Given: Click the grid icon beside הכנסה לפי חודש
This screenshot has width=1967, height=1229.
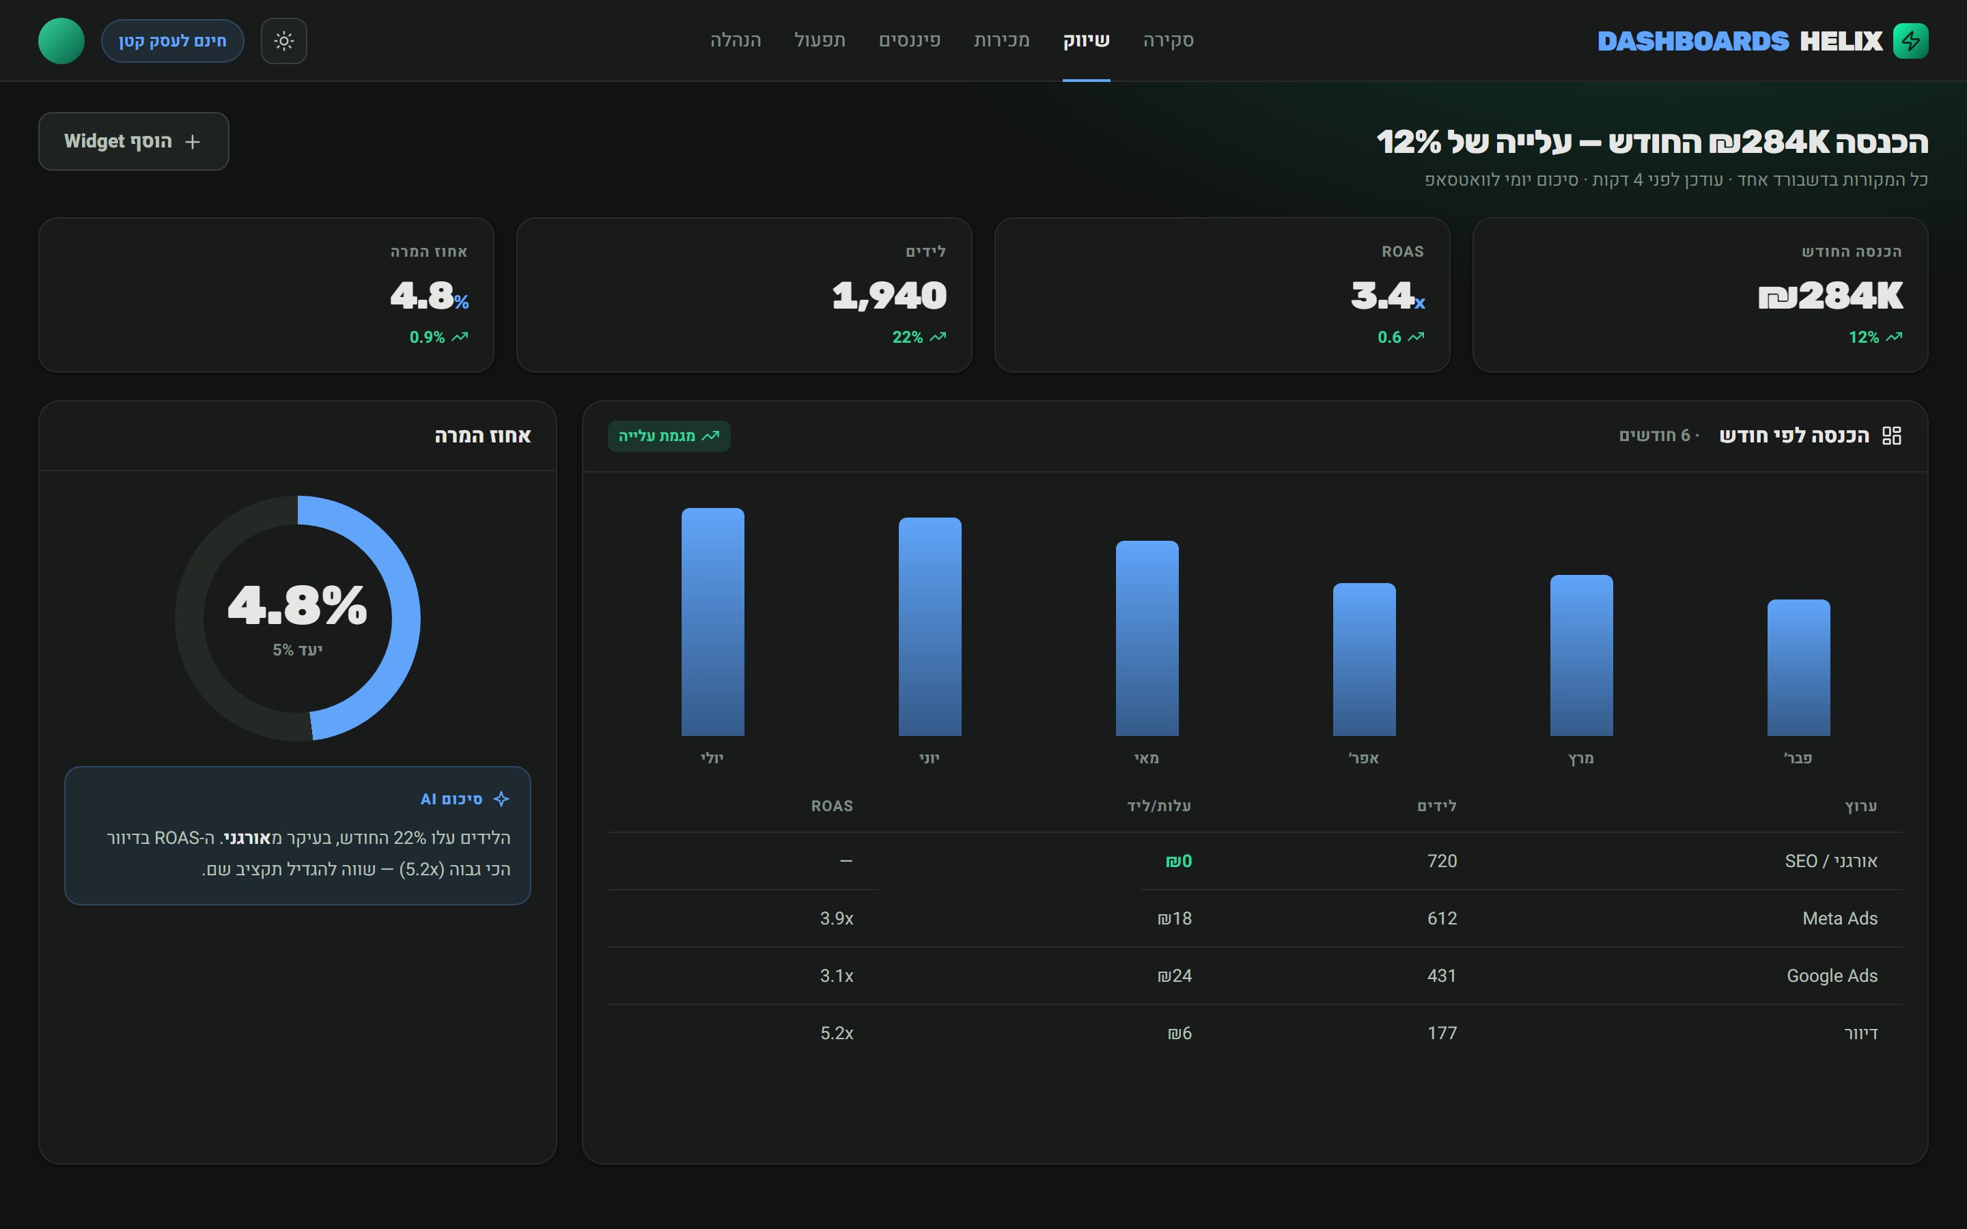Looking at the screenshot, I should (1891, 436).
